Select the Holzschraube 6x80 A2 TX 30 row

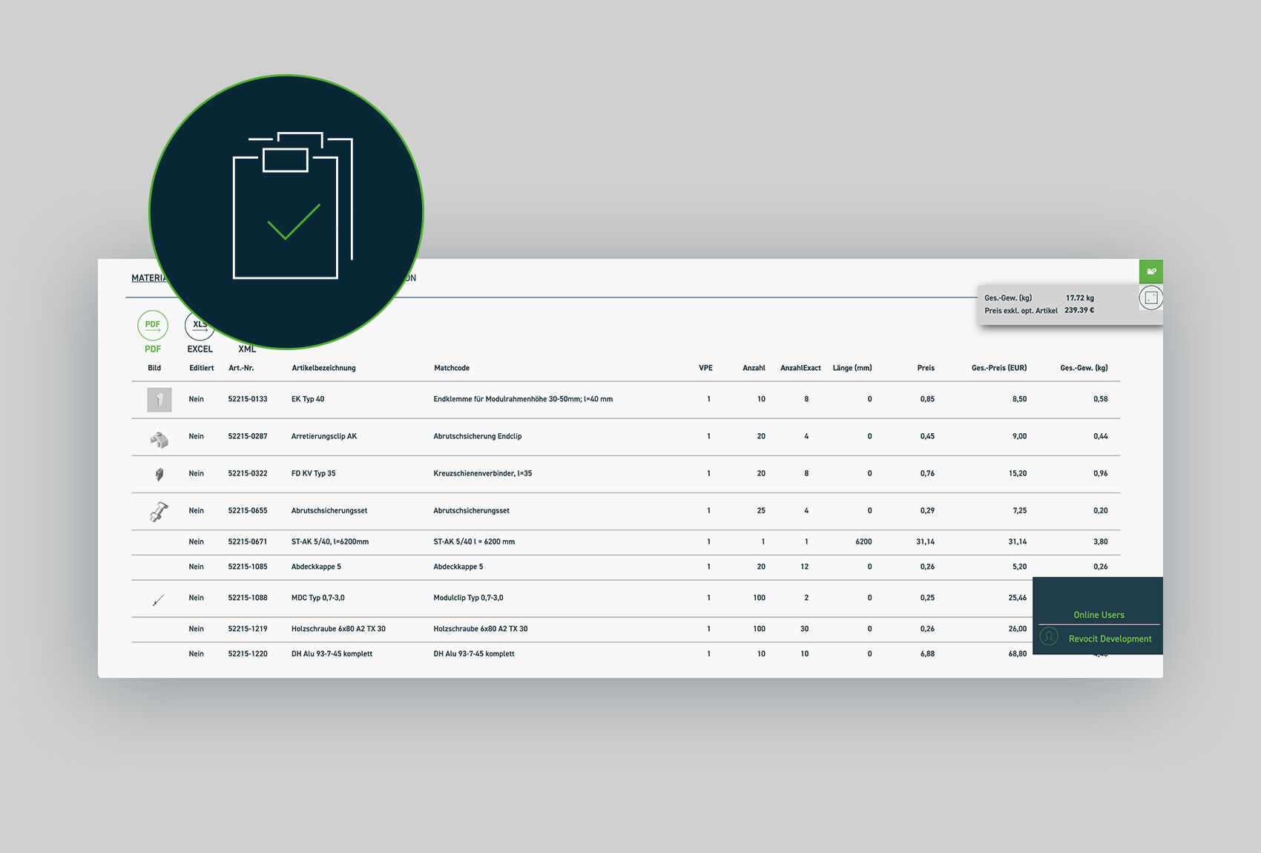(338, 629)
